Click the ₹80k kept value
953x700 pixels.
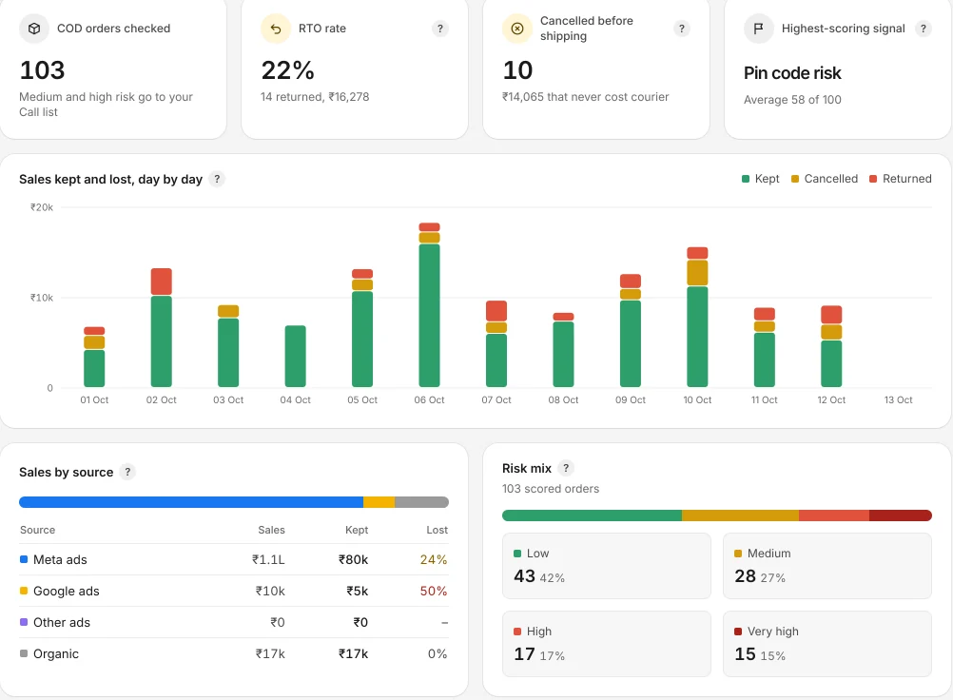pos(353,559)
